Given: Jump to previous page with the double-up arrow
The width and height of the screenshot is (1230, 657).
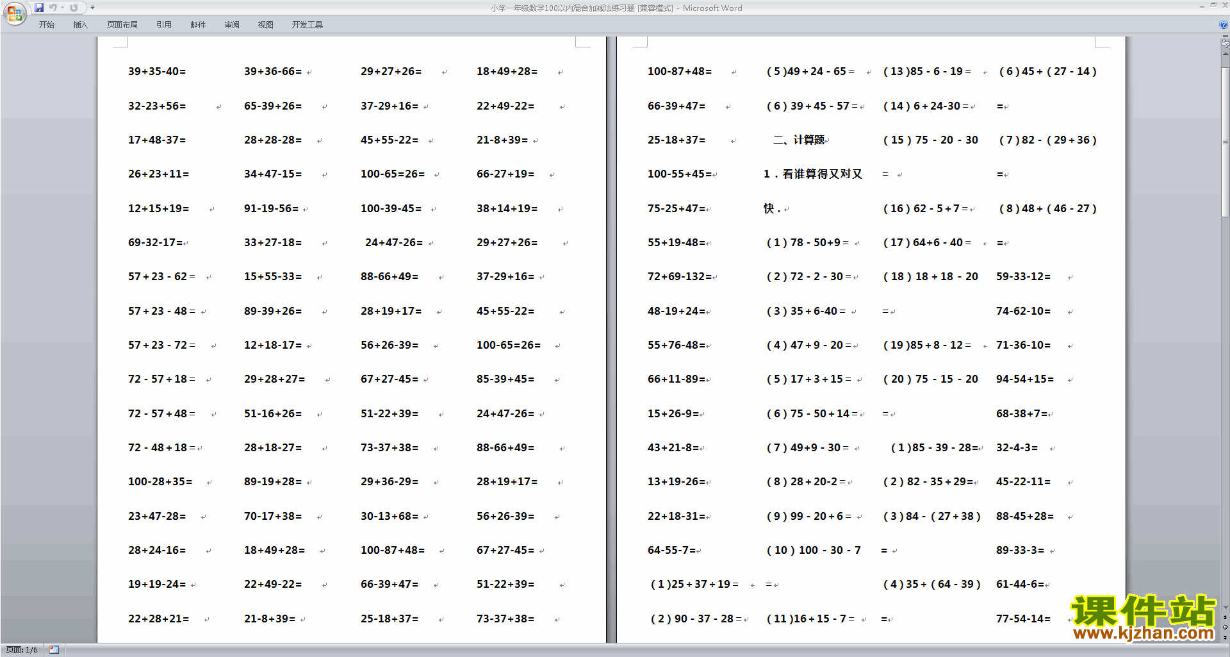Looking at the screenshot, I should 1226,618.
